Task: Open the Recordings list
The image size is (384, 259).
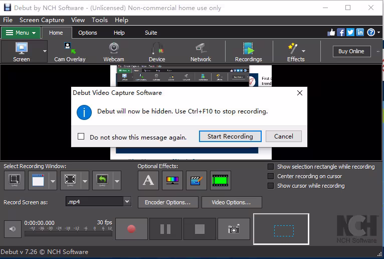Action: [248, 52]
